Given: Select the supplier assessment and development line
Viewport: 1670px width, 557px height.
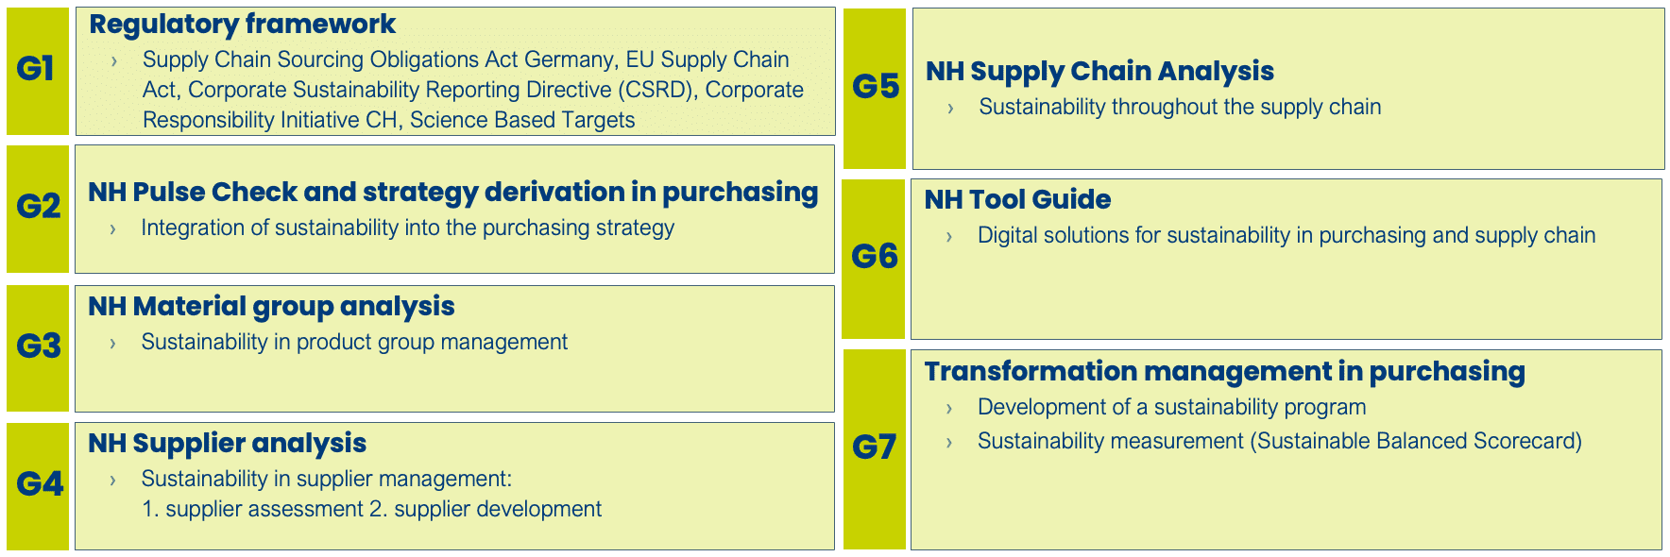Looking at the screenshot, I should coord(371,510).
